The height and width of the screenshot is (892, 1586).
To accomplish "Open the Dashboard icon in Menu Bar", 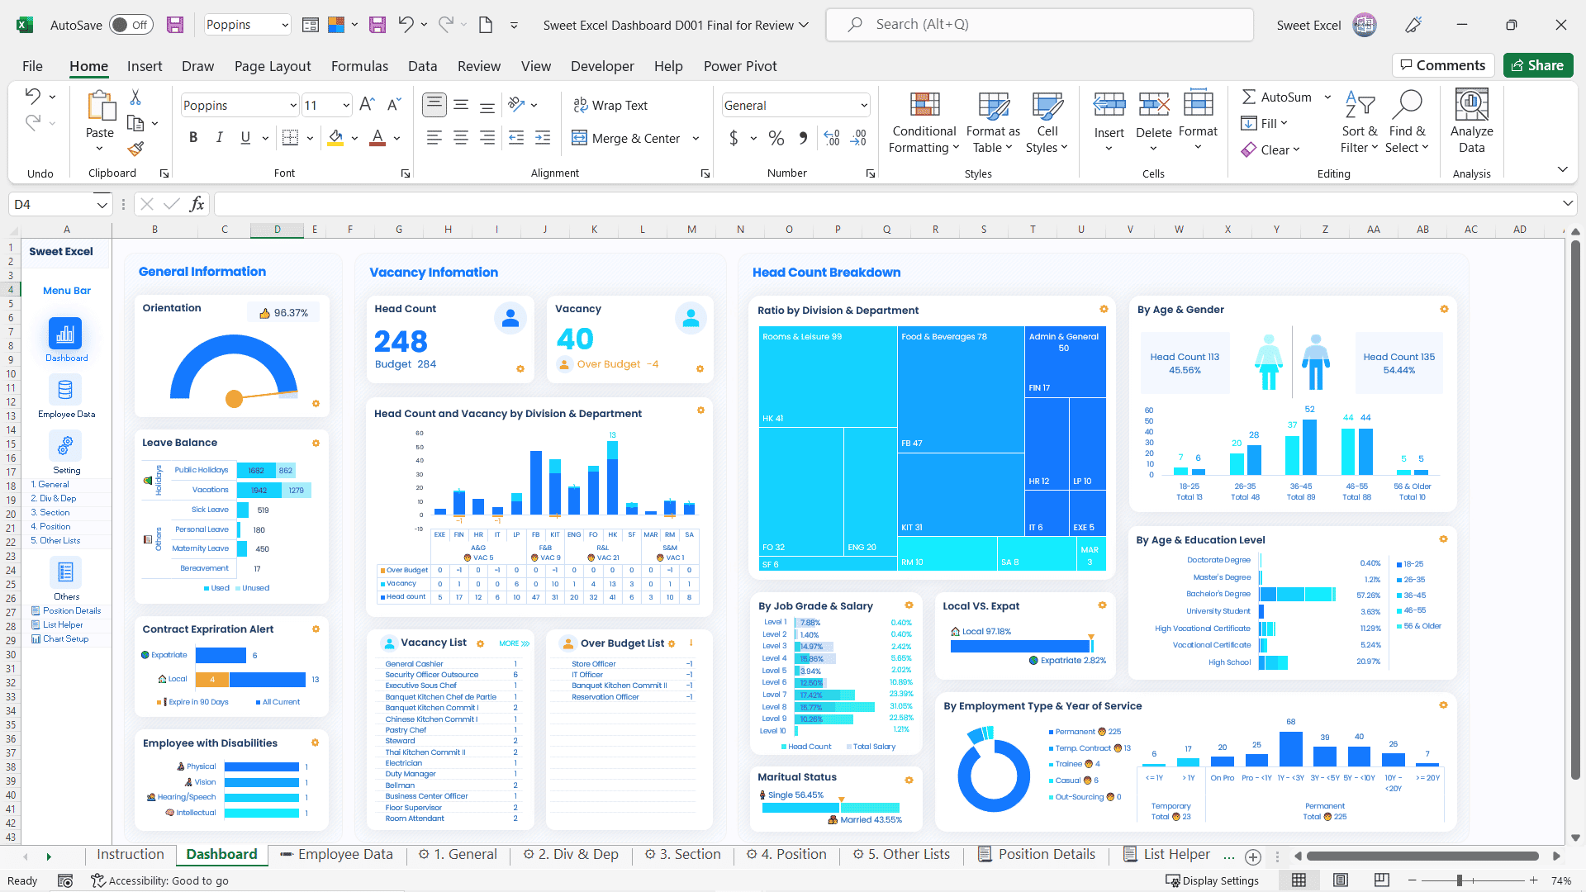I will [65, 334].
